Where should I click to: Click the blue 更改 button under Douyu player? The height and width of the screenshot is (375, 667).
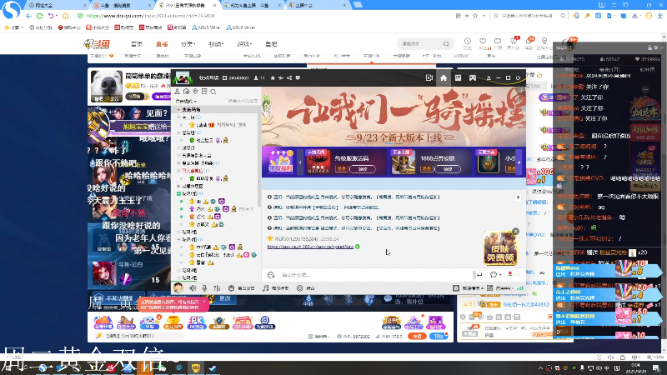(224, 298)
